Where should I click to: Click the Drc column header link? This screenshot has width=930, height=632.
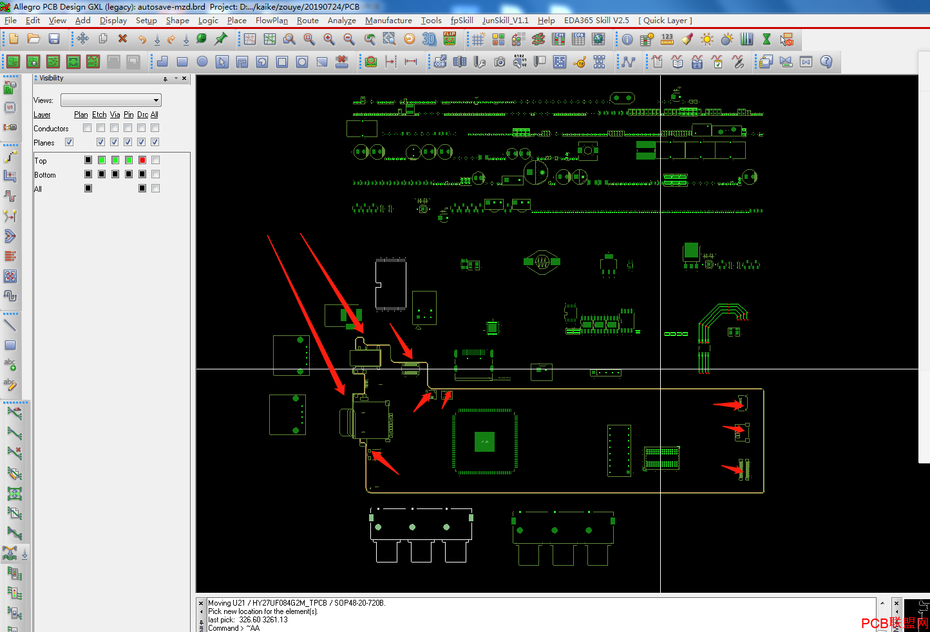coord(142,115)
